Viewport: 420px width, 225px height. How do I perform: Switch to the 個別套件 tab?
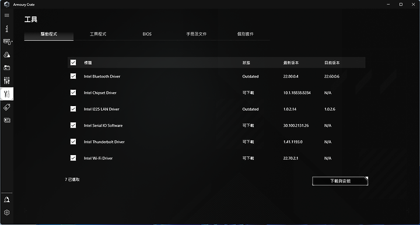click(246, 34)
